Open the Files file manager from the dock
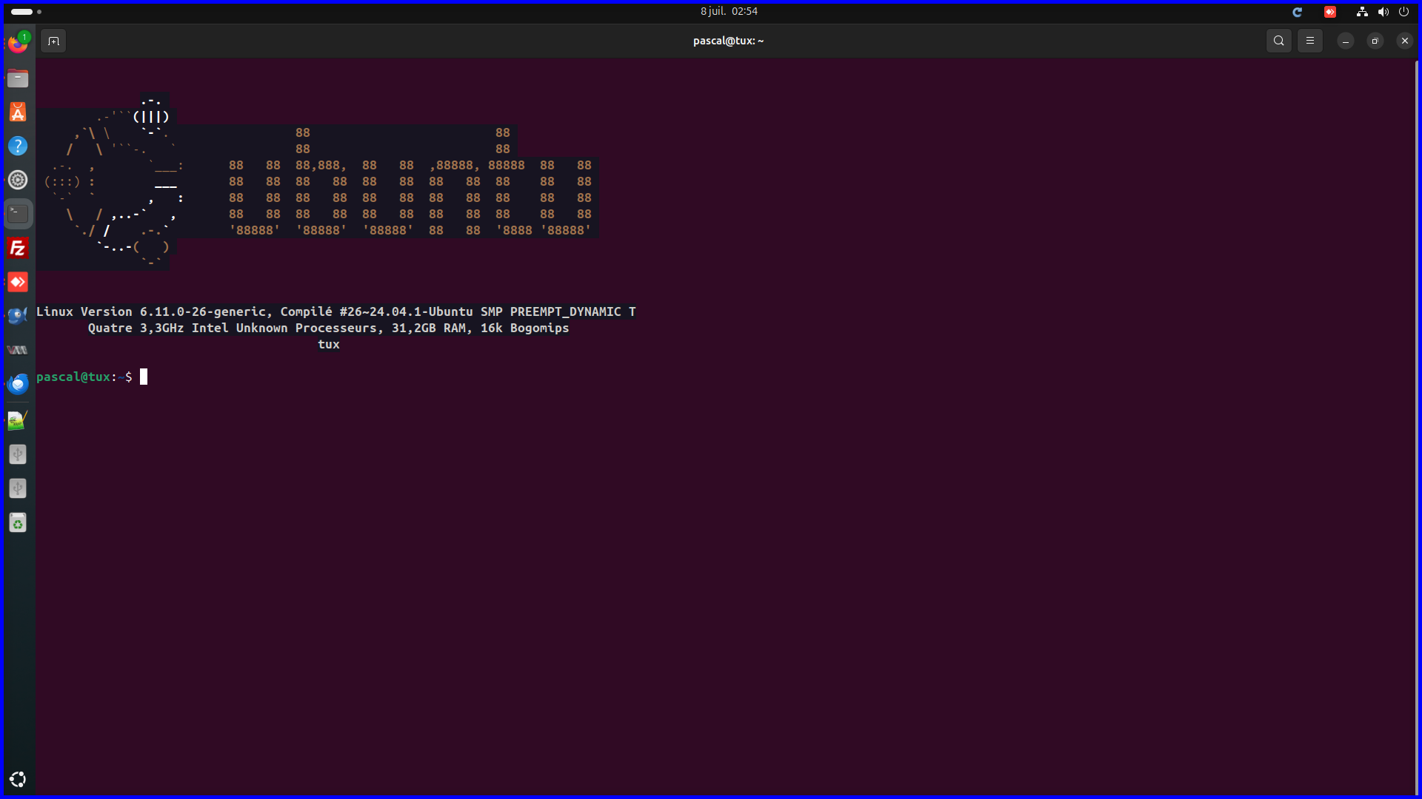Screen dimensions: 1422x799 coord(18,78)
